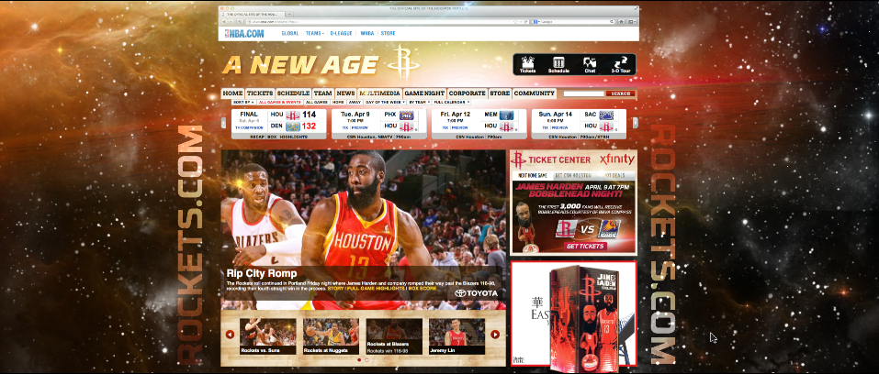Click the Phoenix Suns logo on Apr 9 game
The height and width of the screenshot is (374, 879).
[407, 115]
